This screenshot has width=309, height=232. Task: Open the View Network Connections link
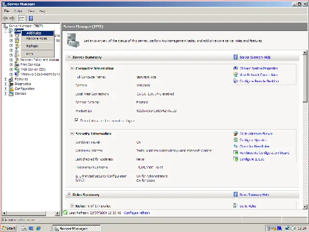[x=259, y=75]
